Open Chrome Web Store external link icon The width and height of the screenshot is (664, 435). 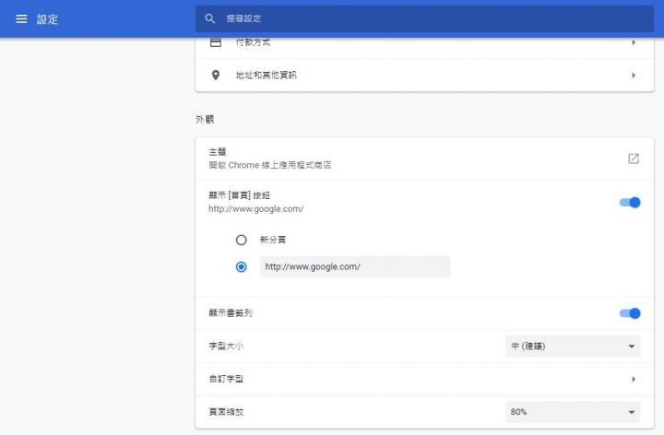pos(634,159)
